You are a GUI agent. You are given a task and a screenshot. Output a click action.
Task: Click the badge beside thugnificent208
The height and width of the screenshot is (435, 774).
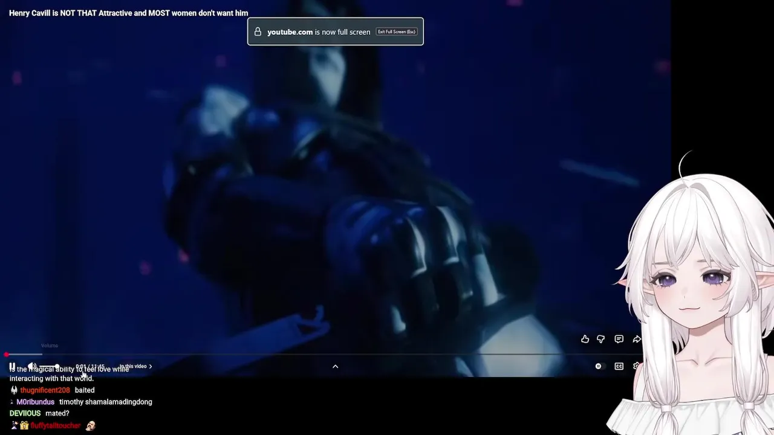(14, 390)
